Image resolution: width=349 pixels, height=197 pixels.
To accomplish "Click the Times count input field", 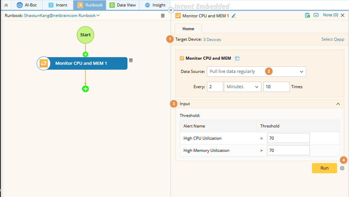I will (276, 86).
